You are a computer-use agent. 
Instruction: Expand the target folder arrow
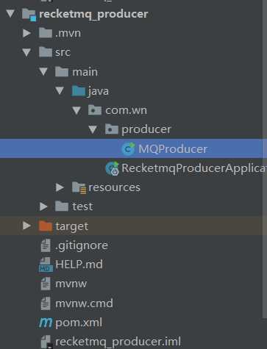point(26,226)
